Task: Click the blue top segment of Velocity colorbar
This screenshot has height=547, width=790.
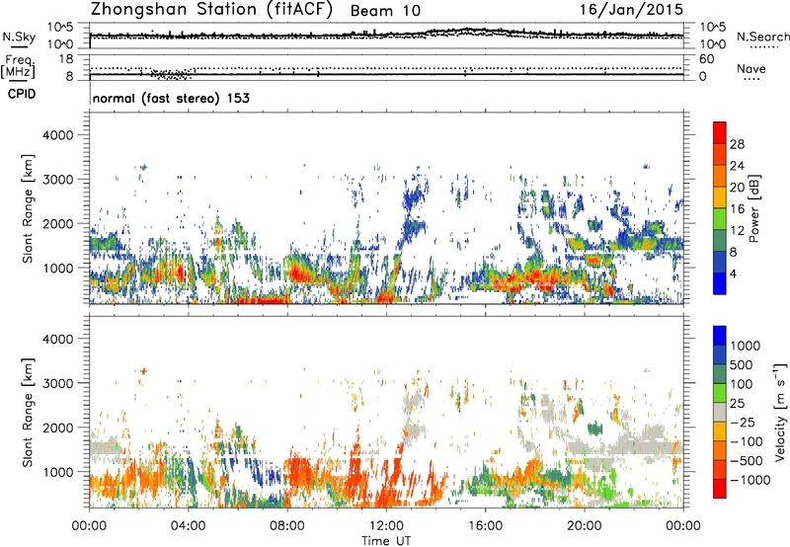Action: tap(720, 336)
